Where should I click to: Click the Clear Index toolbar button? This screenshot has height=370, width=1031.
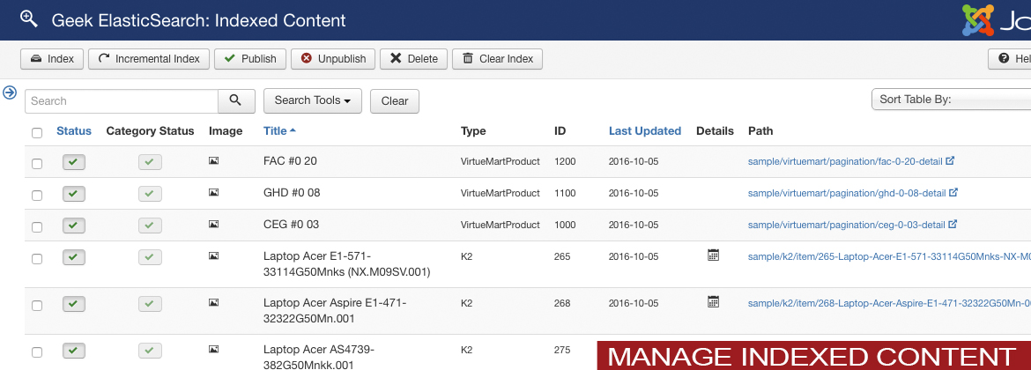pyautogui.click(x=497, y=59)
